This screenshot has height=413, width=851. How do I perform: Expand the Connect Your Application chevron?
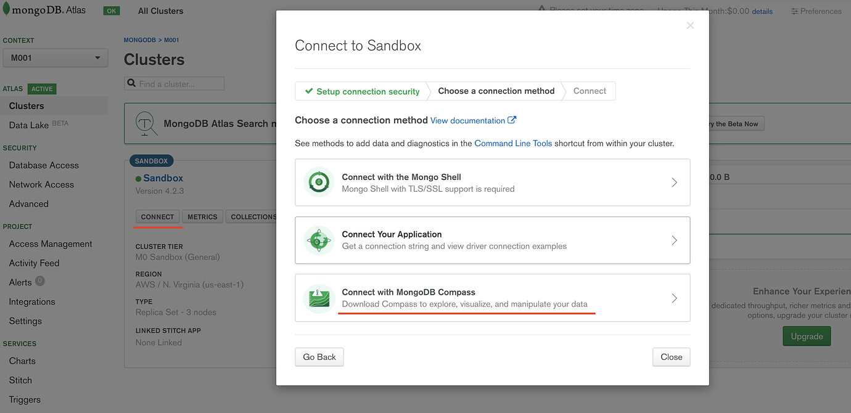[x=674, y=240]
